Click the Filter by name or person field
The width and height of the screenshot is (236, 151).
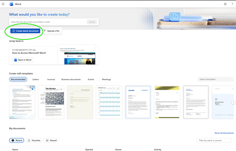pyautogui.click(x=214, y=140)
